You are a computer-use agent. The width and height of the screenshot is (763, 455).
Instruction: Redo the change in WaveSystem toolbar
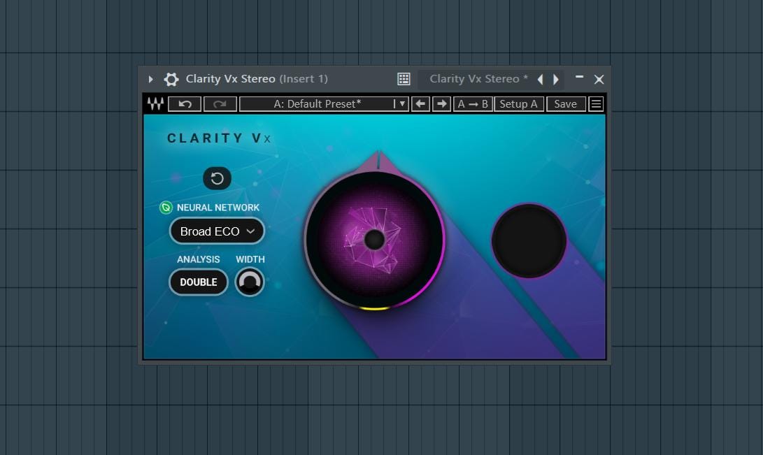[220, 104]
